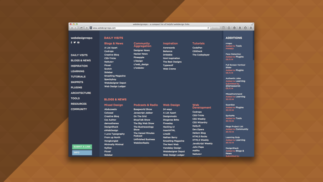
Task: Open the Abduzeedo link
Action: point(111,110)
